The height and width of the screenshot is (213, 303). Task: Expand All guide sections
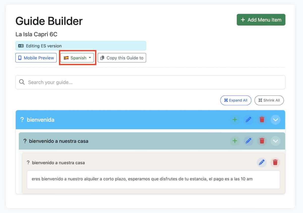(x=236, y=100)
